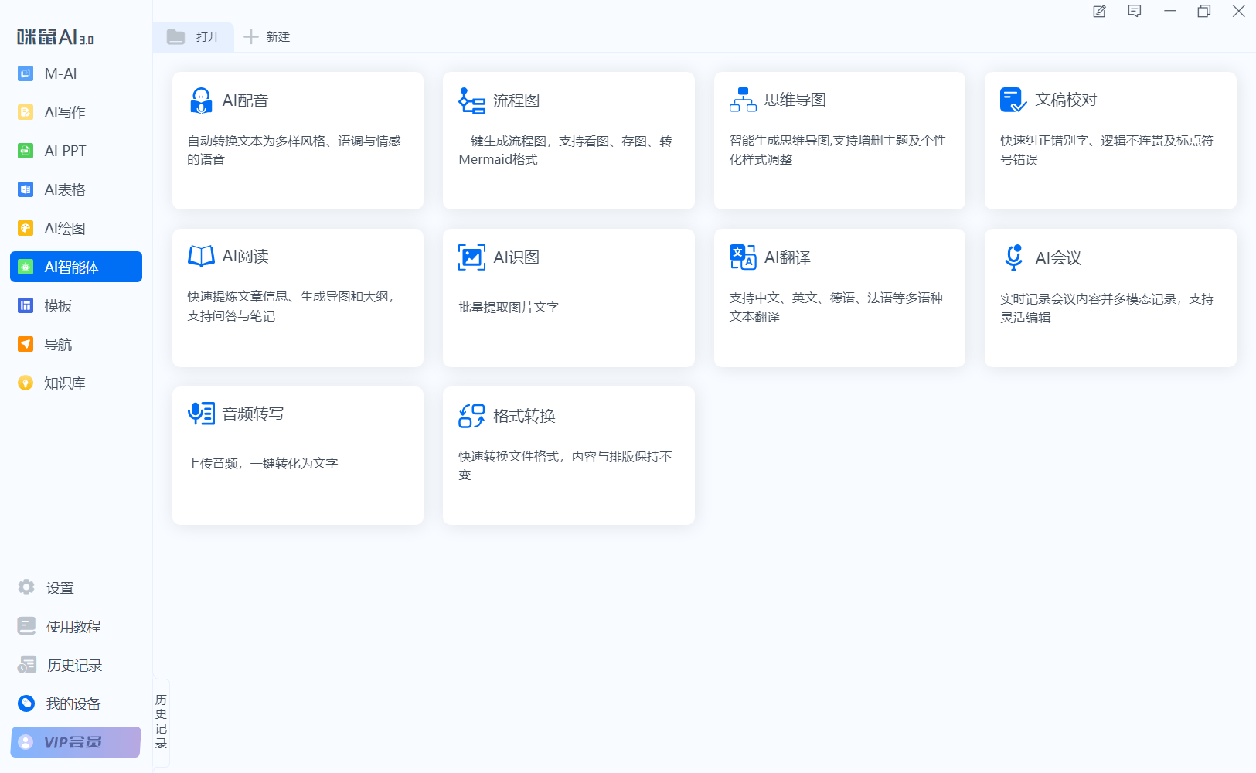Image resolution: width=1256 pixels, height=773 pixels.
Task: Click the 我的设备 label in sidebar
Action: tap(73, 703)
